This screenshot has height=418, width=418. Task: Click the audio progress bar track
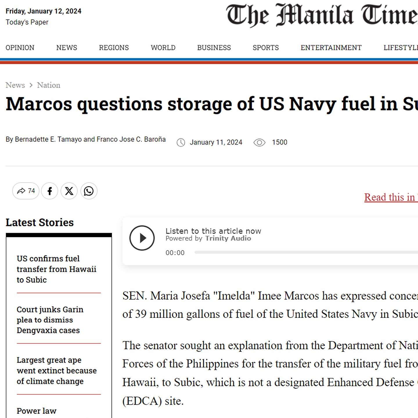click(x=305, y=253)
